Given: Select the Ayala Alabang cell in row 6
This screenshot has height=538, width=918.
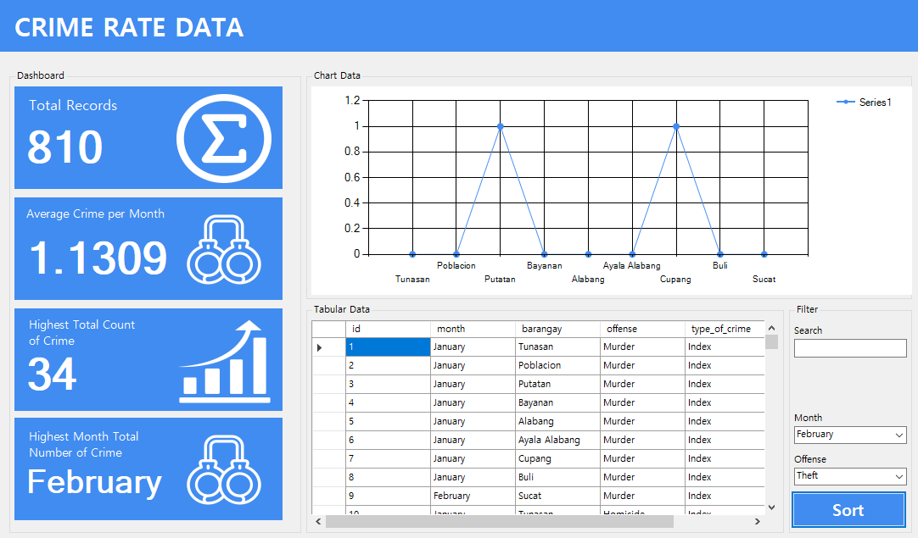Looking at the screenshot, I should pyautogui.click(x=557, y=441).
